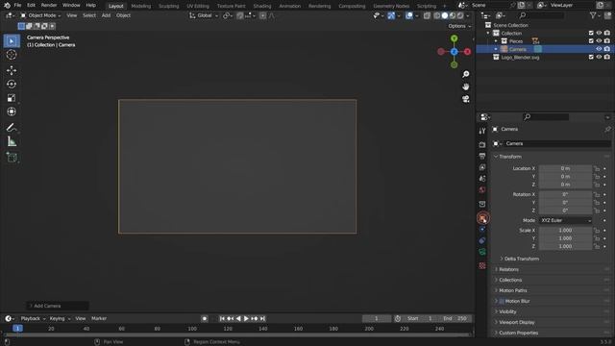
Task: Choose the Rotate tool
Action: pos(12,84)
